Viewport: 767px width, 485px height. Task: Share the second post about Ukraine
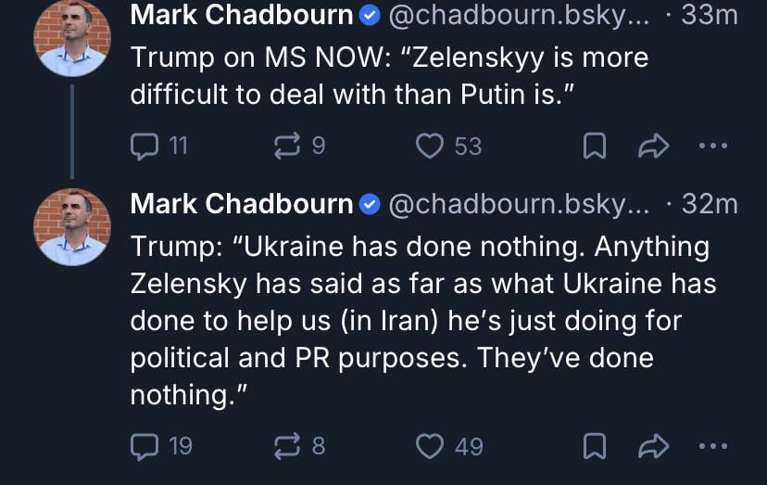[653, 446]
